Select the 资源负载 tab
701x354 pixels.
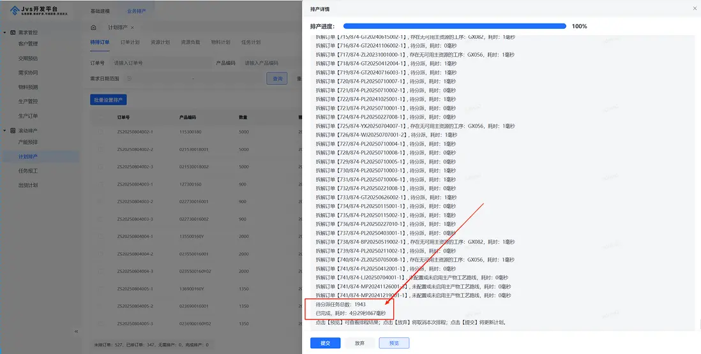[x=190, y=42]
